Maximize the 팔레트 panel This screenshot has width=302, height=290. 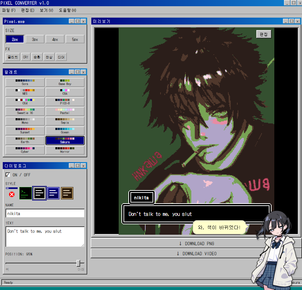pyautogui.click(x=77, y=72)
